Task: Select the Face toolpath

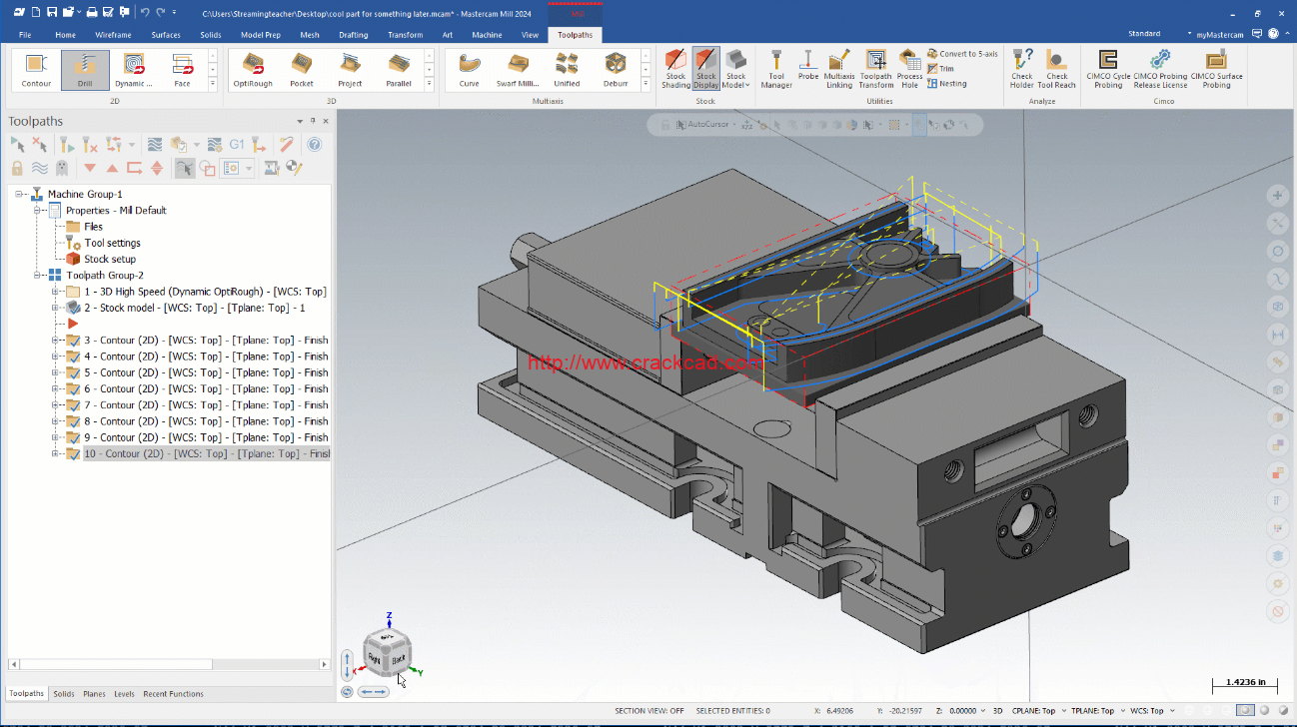Action: click(x=182, y=70)
